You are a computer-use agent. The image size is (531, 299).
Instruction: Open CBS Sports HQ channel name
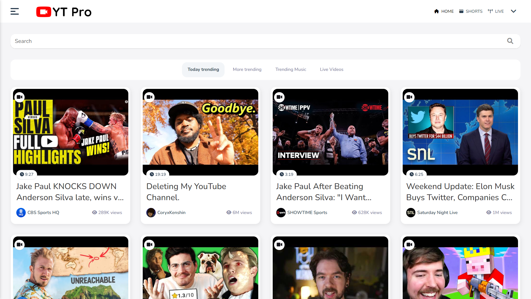click(x=43, y=213)
